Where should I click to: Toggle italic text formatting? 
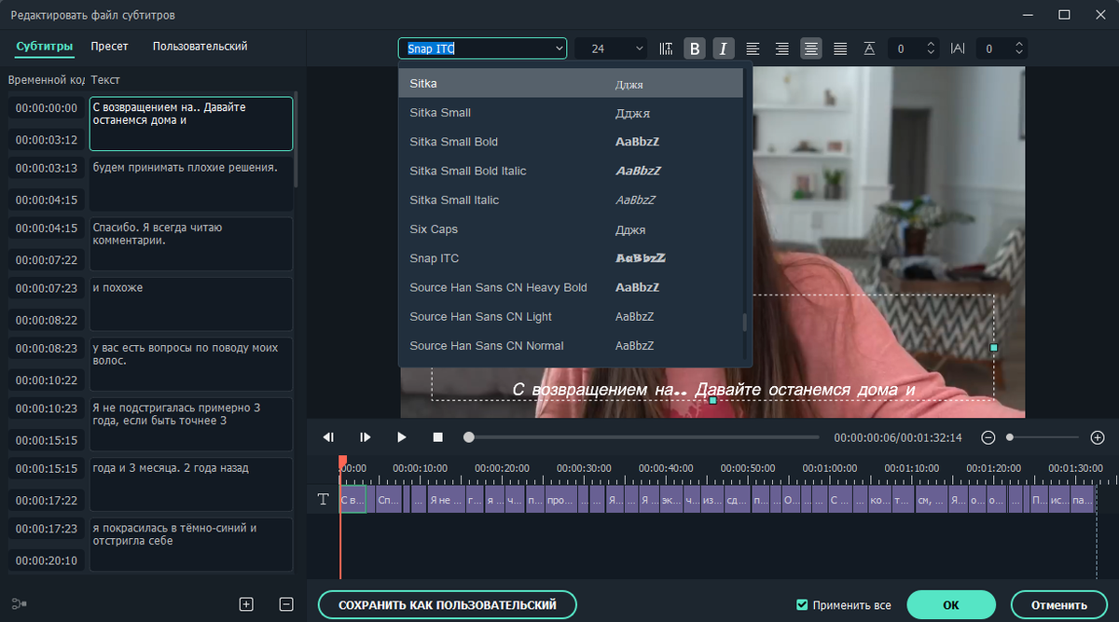click(724, 48)
